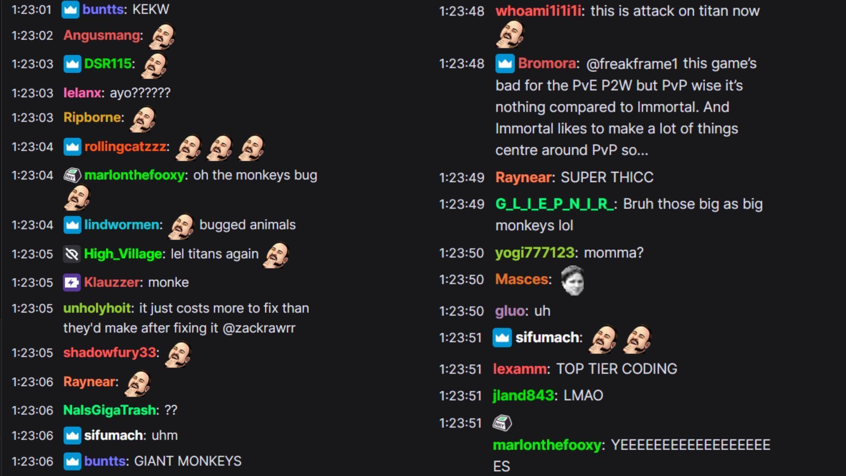Viewport: 846px width, 476px height.
Task: Click the keycap badge next to marlonthefooxy's monkeys message
Action: (x=72, y=175)
